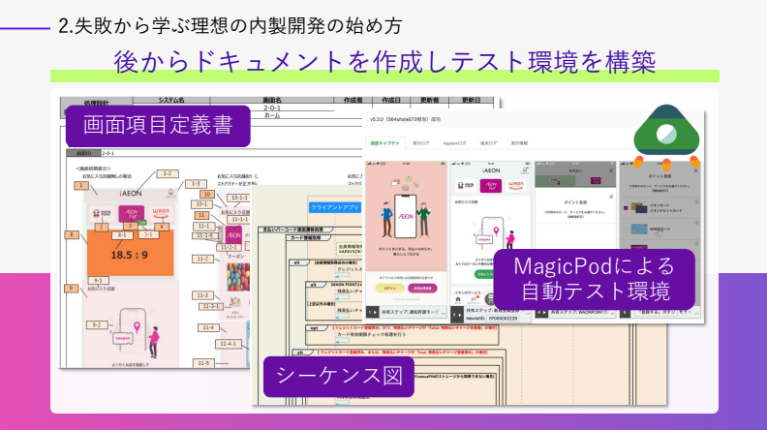Click the MagicPodによる自動テスト環境 label

click(x=594, y=279)
